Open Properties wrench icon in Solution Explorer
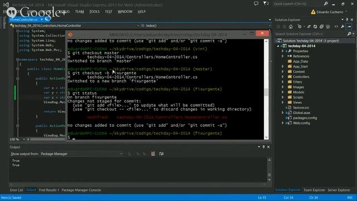357x201 pixels. tap(342, 27)
